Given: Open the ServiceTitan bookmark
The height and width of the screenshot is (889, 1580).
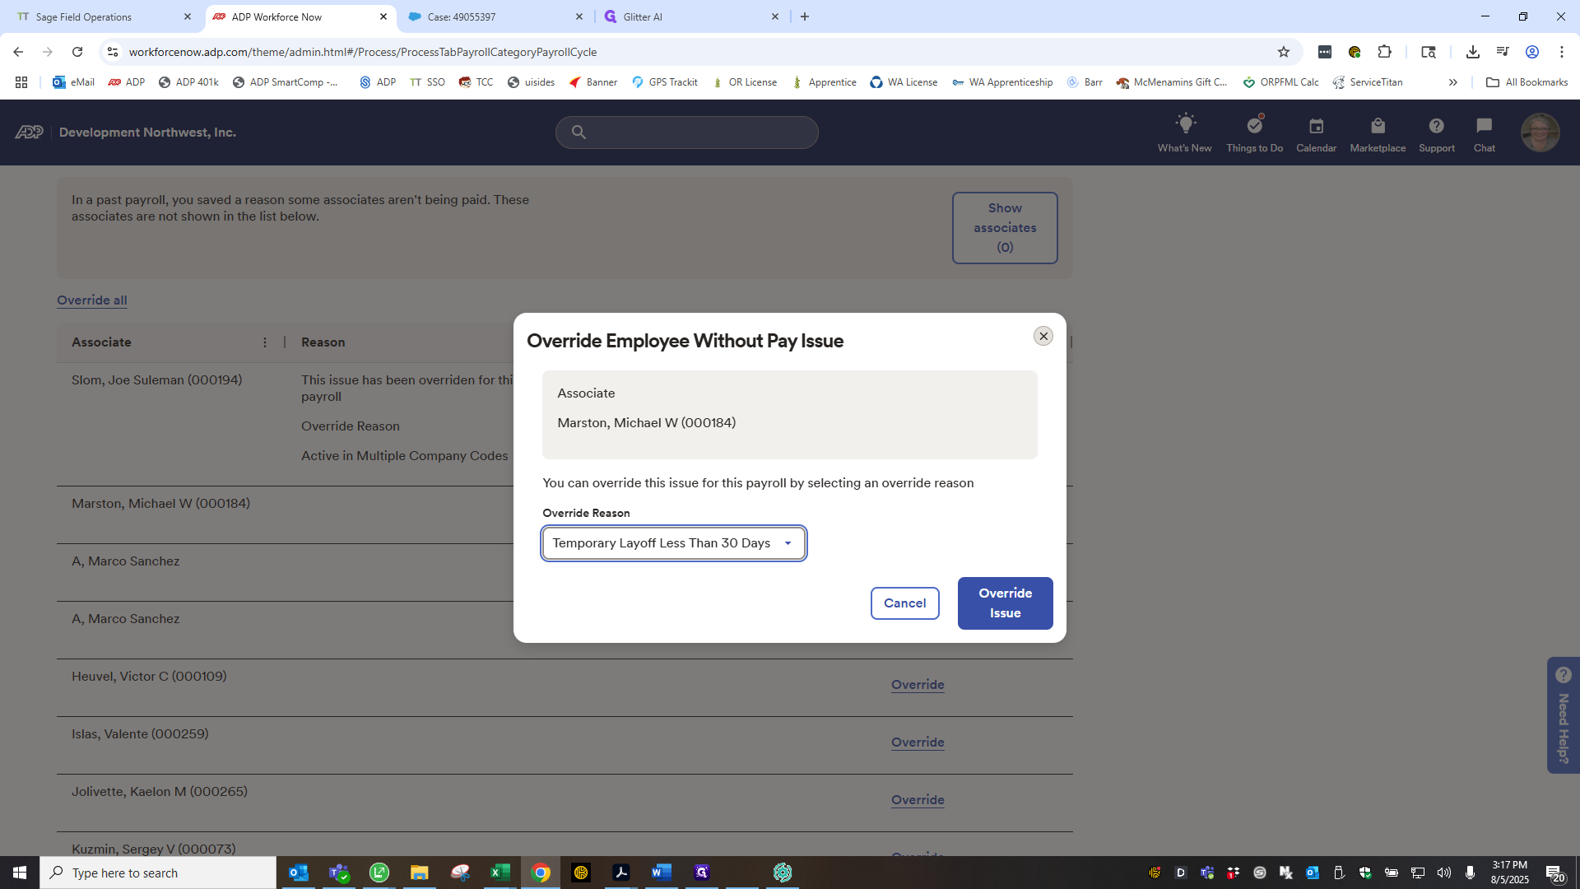Looking at the screenshot, I should (x=1368, y=82).
